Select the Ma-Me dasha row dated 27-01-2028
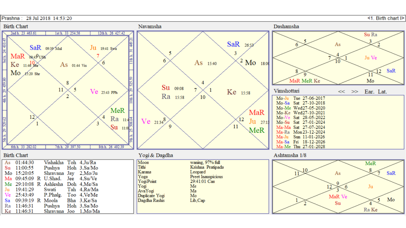This screenshot has width=406, height=228. (x=301, y=146)
